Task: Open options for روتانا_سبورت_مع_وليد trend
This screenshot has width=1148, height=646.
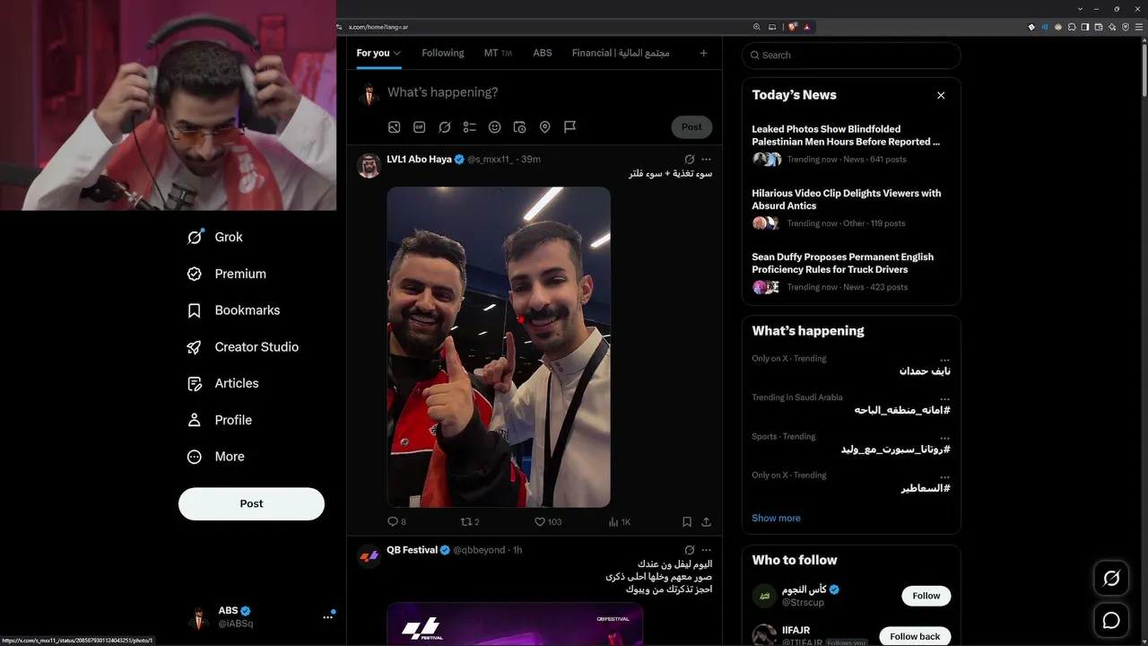Action: pyautogui.click(x=944, y=437)
